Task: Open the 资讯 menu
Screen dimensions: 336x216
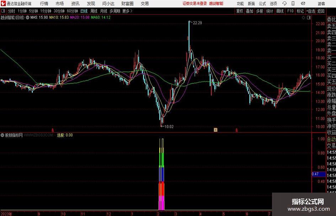Action: tap(75, 4)
